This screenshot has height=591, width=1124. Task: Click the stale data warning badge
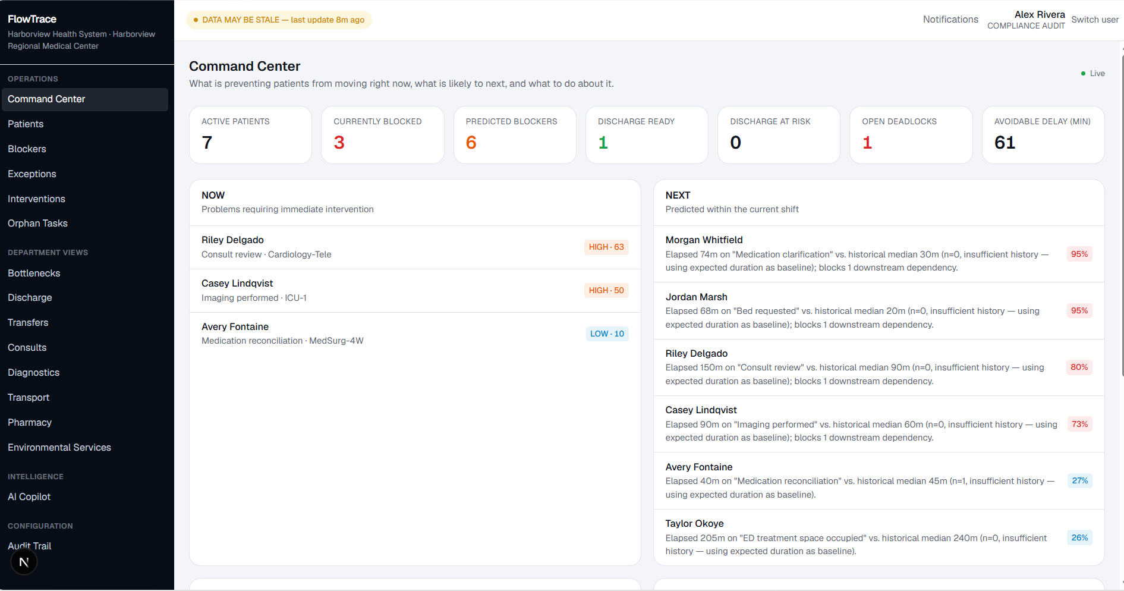tap(279, 20)
